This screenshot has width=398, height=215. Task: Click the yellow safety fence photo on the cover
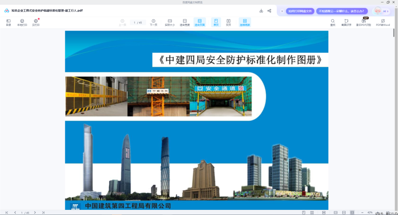(x=96, y=96)
